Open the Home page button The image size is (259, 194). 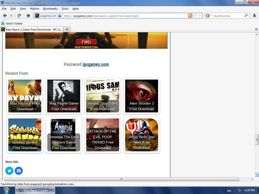pos(28,16)
